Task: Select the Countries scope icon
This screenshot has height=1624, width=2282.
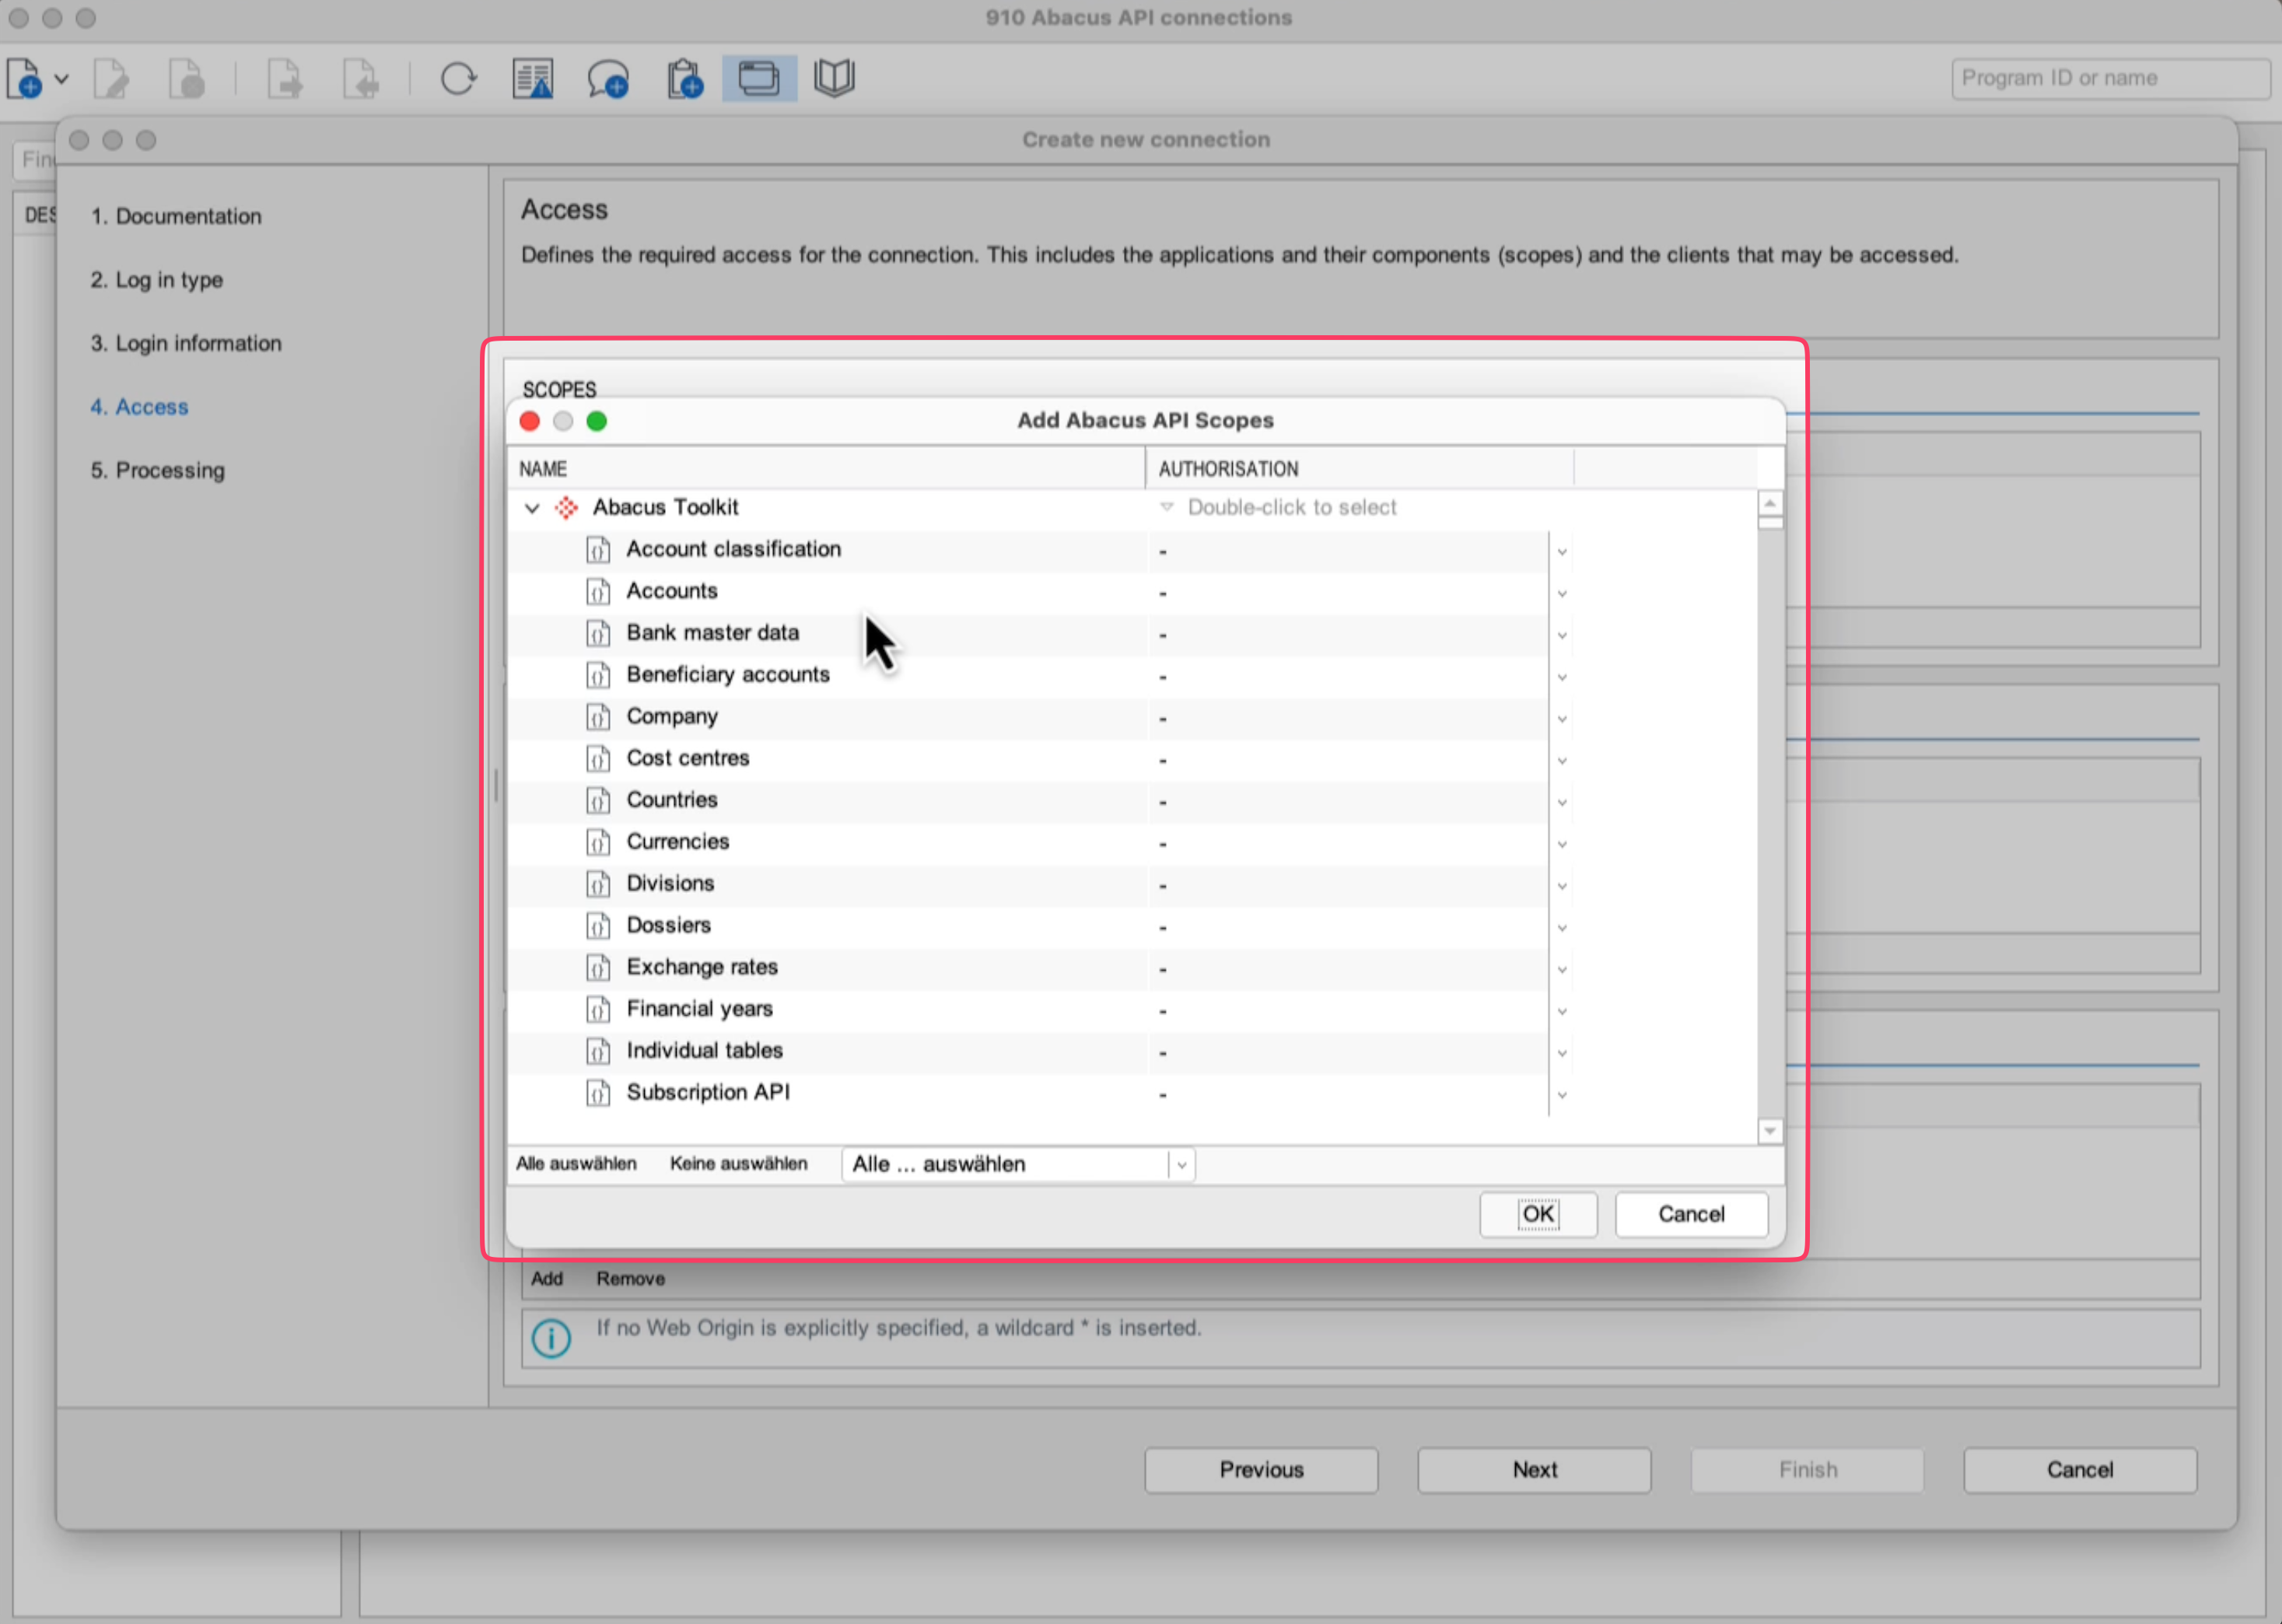Action: [598, 801]
